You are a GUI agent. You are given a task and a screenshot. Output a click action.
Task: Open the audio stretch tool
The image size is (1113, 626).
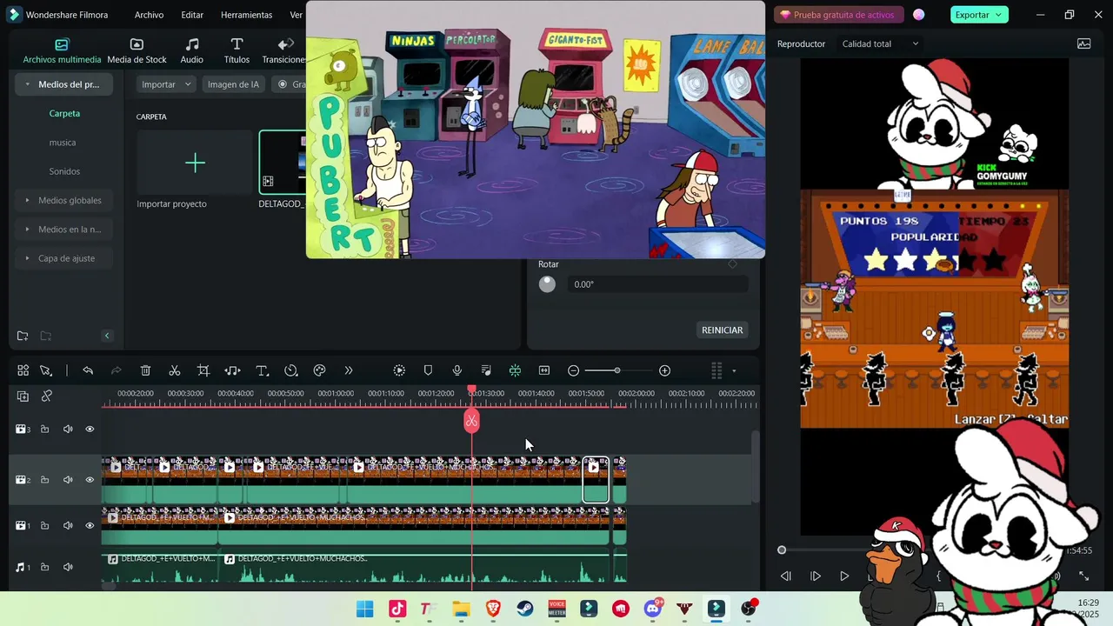(x=232, y=370)
